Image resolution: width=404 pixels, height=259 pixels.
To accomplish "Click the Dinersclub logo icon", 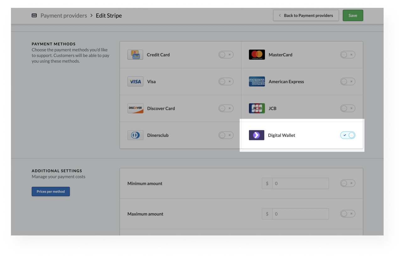I will [x=135, y=135].
